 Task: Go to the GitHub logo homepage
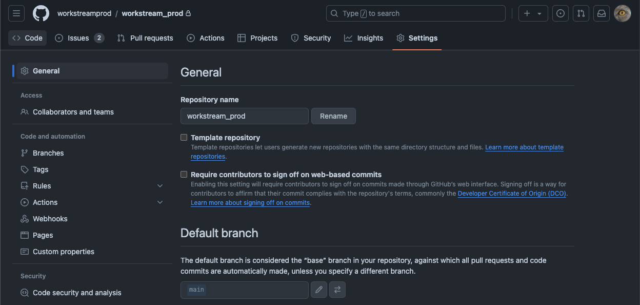click(41, 13)
